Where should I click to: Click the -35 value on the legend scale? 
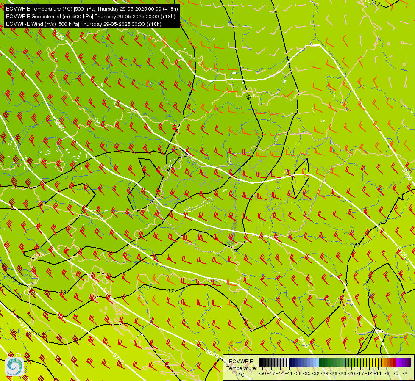[x=307, y=373]
